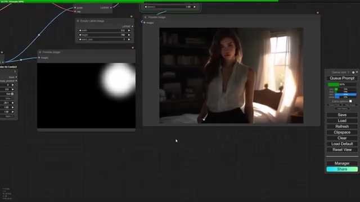360x202 pixels.
Task: Increase width on the Empty Latent Image node
Action: click(129, 30)
